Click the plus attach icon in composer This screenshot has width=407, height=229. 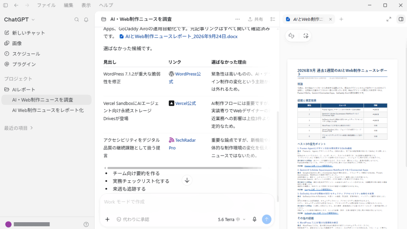107,220
